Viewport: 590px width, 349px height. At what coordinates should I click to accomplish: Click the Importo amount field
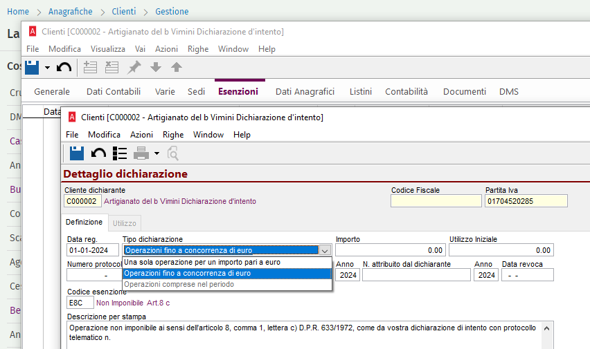391,250
